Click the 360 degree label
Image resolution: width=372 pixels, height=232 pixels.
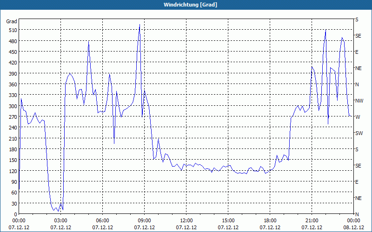click(x=13, y=84)
